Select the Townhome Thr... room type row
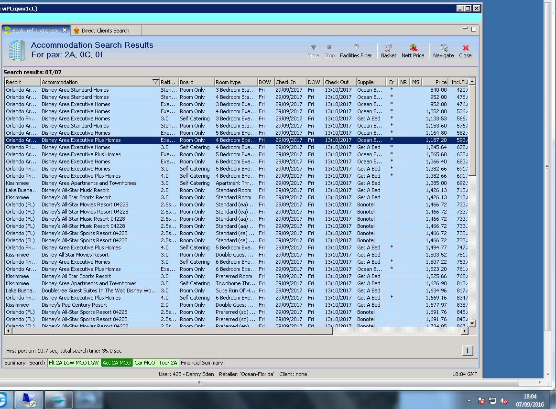The image size is (556, 409). [x=237, y=283]
